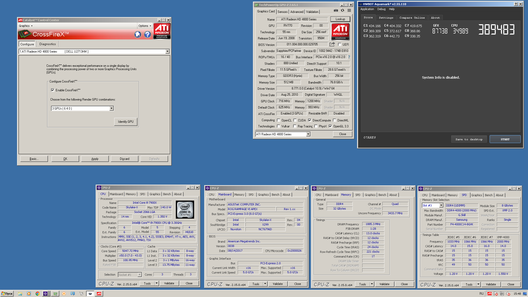Open the Debug menu in Aquamark

tap(381, 9)
